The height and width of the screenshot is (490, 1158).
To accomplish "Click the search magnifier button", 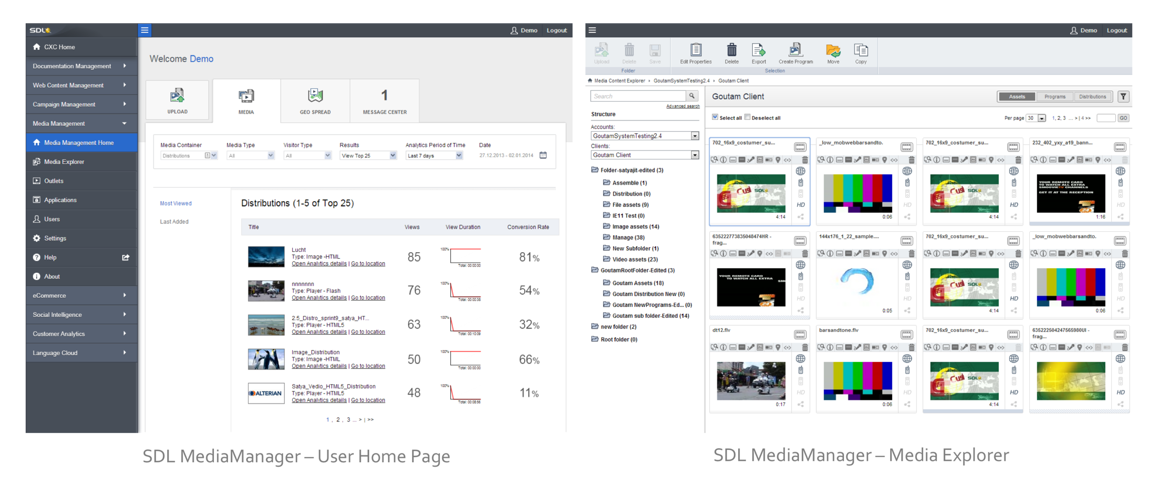I will [x=692, y=96].
